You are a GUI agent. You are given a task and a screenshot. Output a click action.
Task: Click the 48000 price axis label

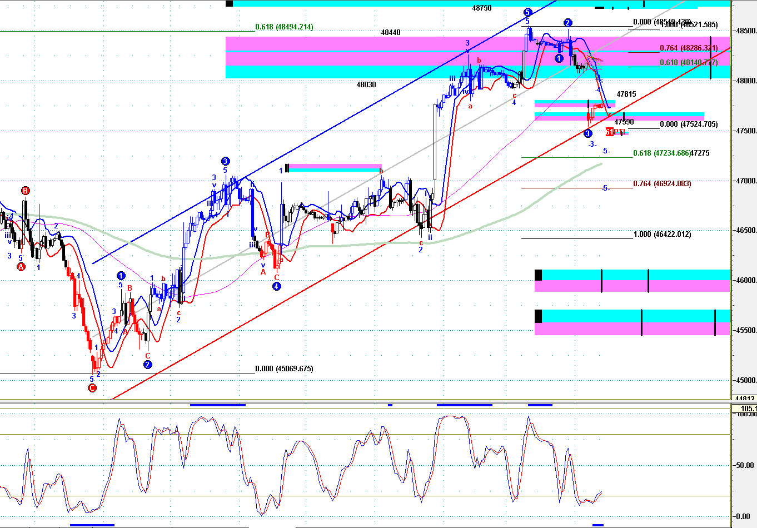[x=746, y=81]
